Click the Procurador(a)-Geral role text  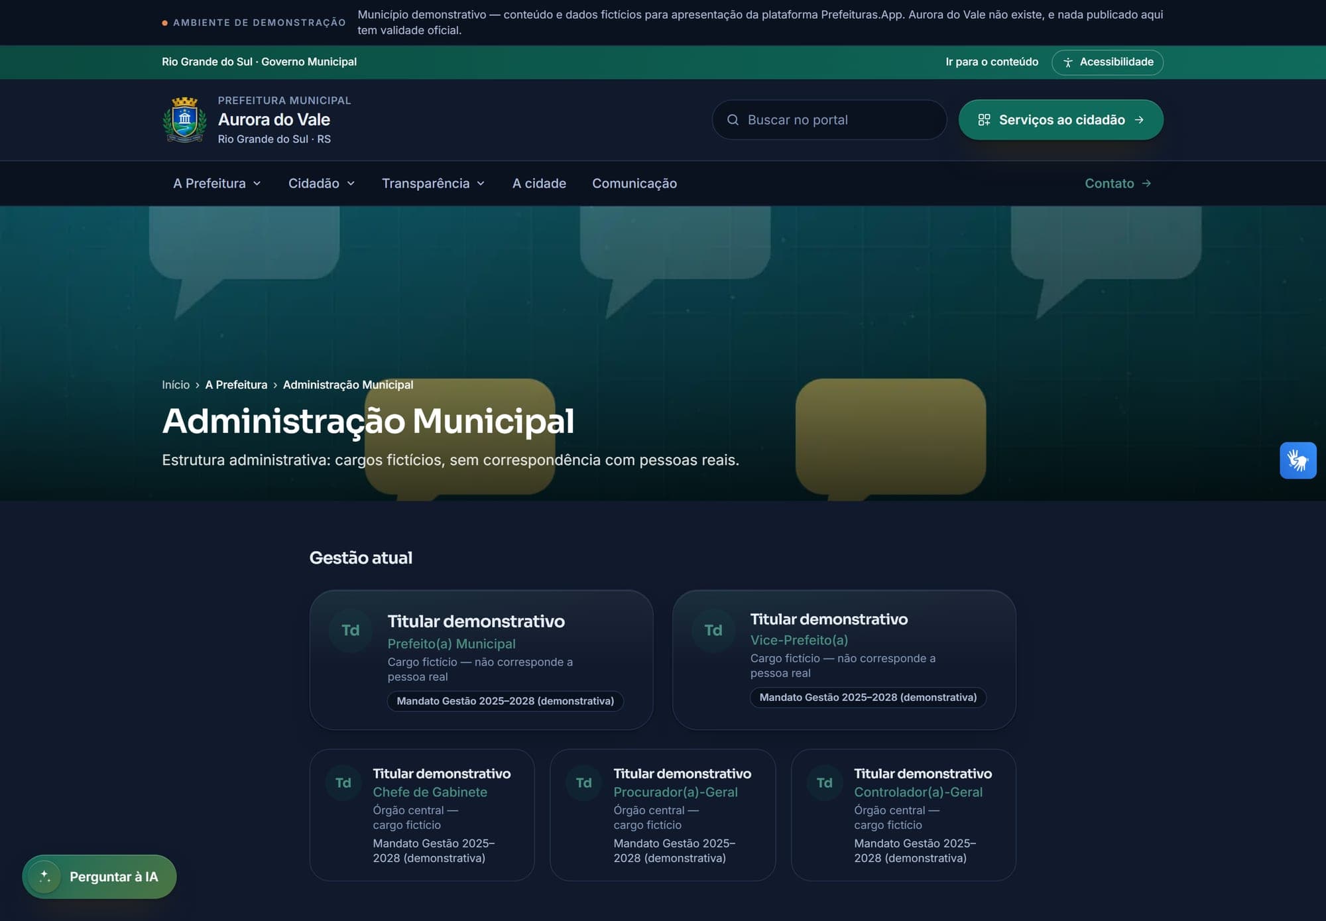[676, 792]
